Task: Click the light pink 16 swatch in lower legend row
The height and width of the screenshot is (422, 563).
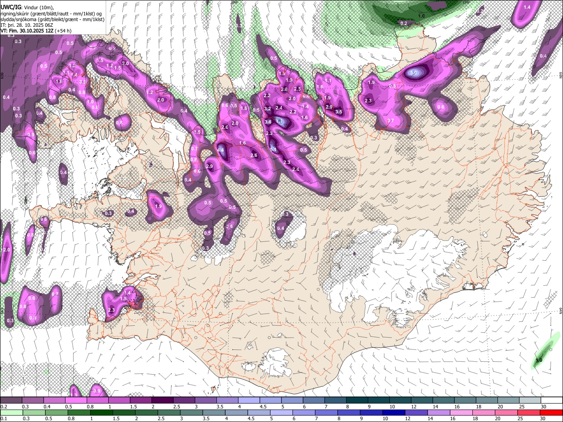Action: click(x=462, y=412)
